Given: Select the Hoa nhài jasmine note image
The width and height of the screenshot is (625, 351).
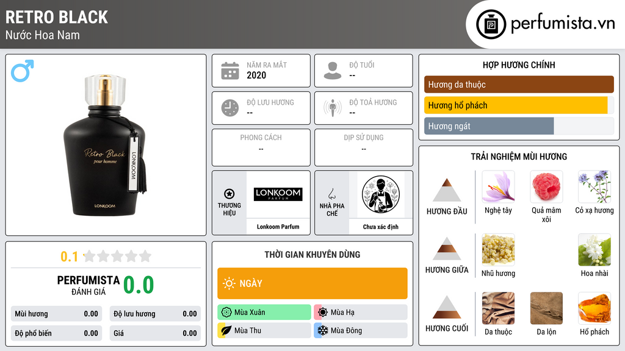Looking at the screenshot, I should (594, 249).
